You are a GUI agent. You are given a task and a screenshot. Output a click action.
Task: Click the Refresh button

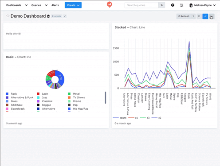coord(184,16)
